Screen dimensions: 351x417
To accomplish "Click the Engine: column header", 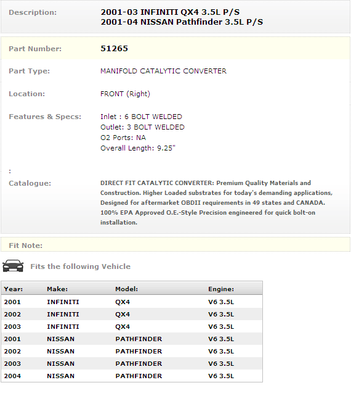I will point(221,289).
